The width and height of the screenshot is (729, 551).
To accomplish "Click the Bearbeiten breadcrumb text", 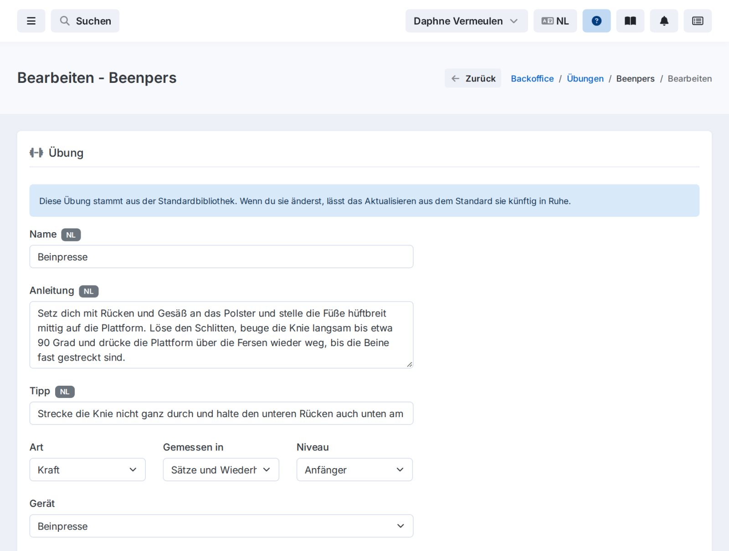I will [690, 78].
